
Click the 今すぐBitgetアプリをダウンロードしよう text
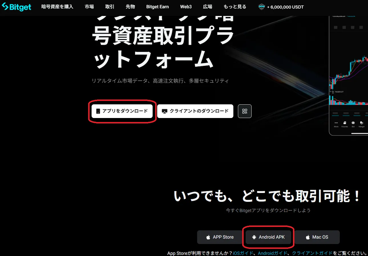click(268, 210)
